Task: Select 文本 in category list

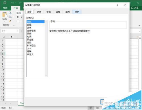Action: tap(35, 49)
